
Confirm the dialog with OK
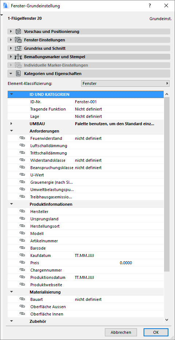156,332
